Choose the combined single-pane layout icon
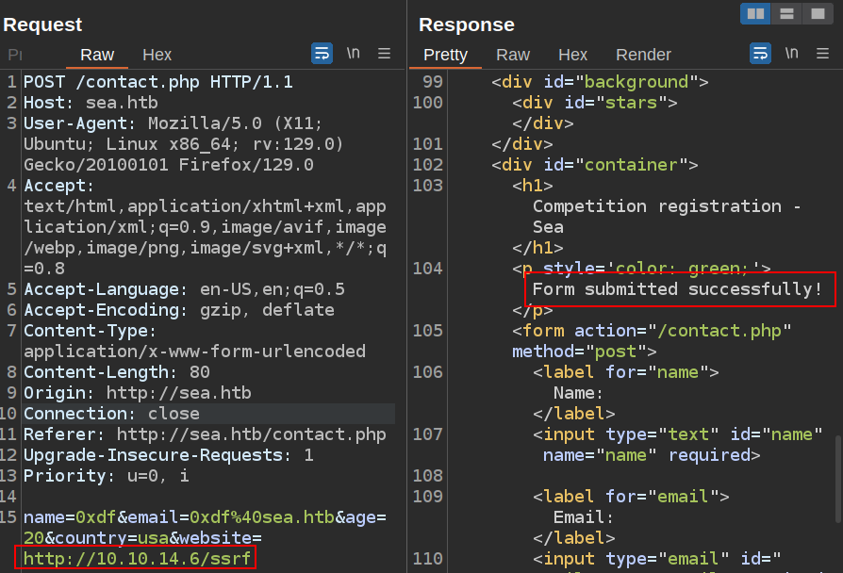This screenshot has height=573, width=843. point(817,13)
